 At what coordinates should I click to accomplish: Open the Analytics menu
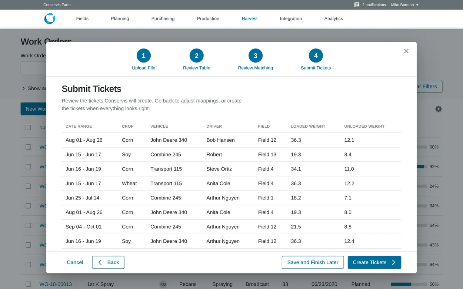pos(334,19)
